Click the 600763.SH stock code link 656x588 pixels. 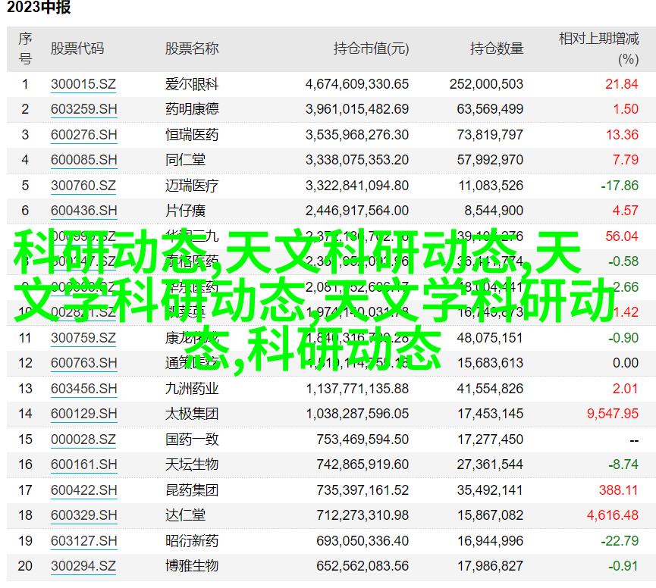[83, 363]
